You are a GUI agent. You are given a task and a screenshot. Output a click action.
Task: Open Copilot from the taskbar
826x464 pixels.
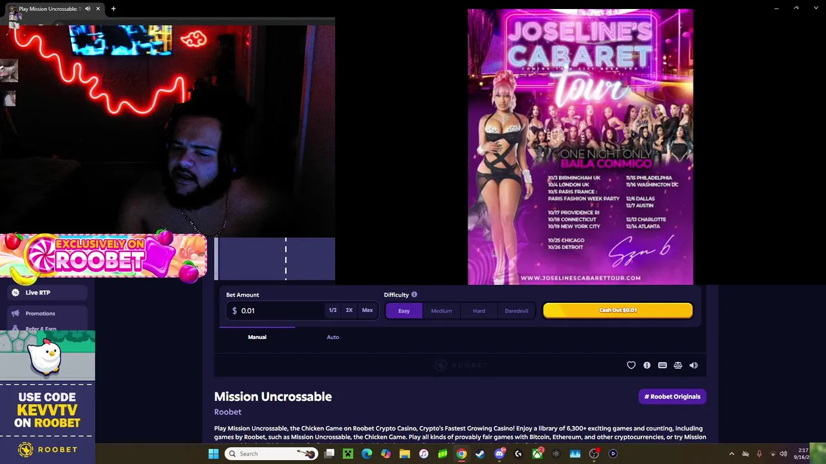(386, 454)
